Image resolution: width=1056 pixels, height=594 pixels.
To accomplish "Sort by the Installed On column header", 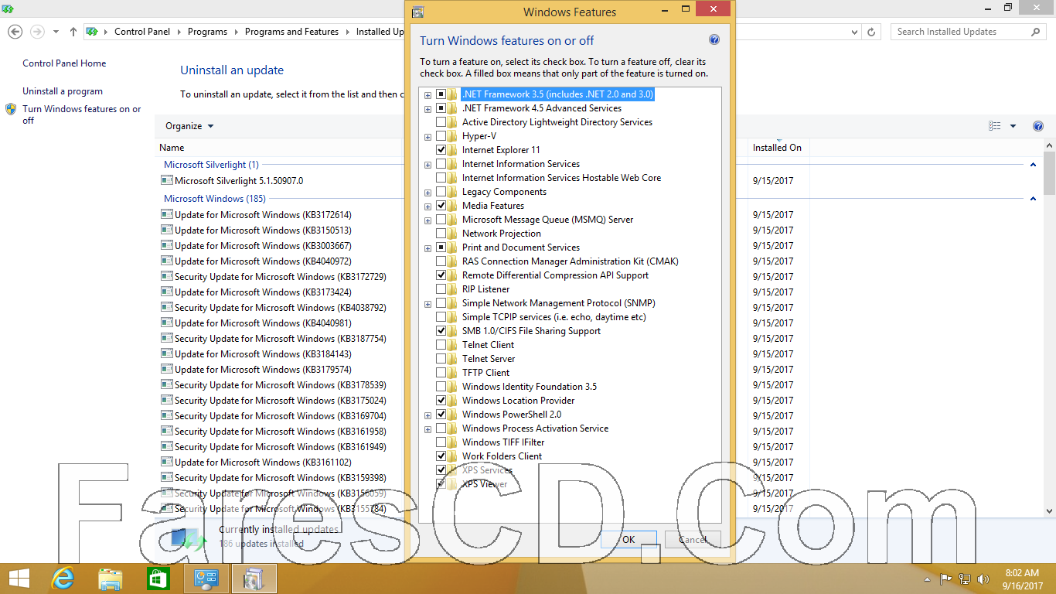I will coord(777,147).
